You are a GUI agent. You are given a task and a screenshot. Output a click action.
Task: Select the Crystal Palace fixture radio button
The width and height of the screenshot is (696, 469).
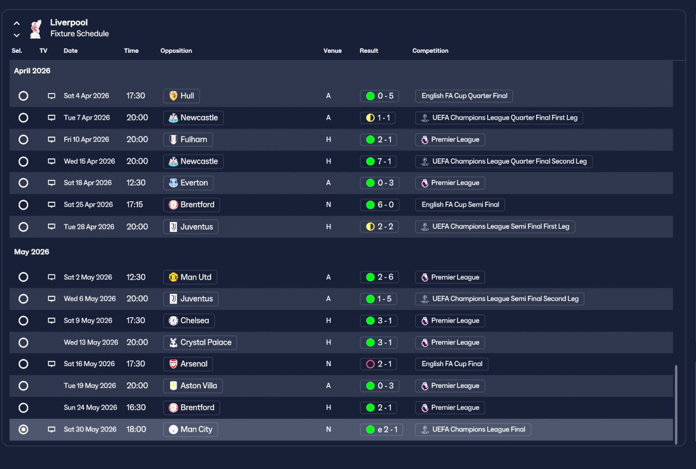[x=23, y=342]
